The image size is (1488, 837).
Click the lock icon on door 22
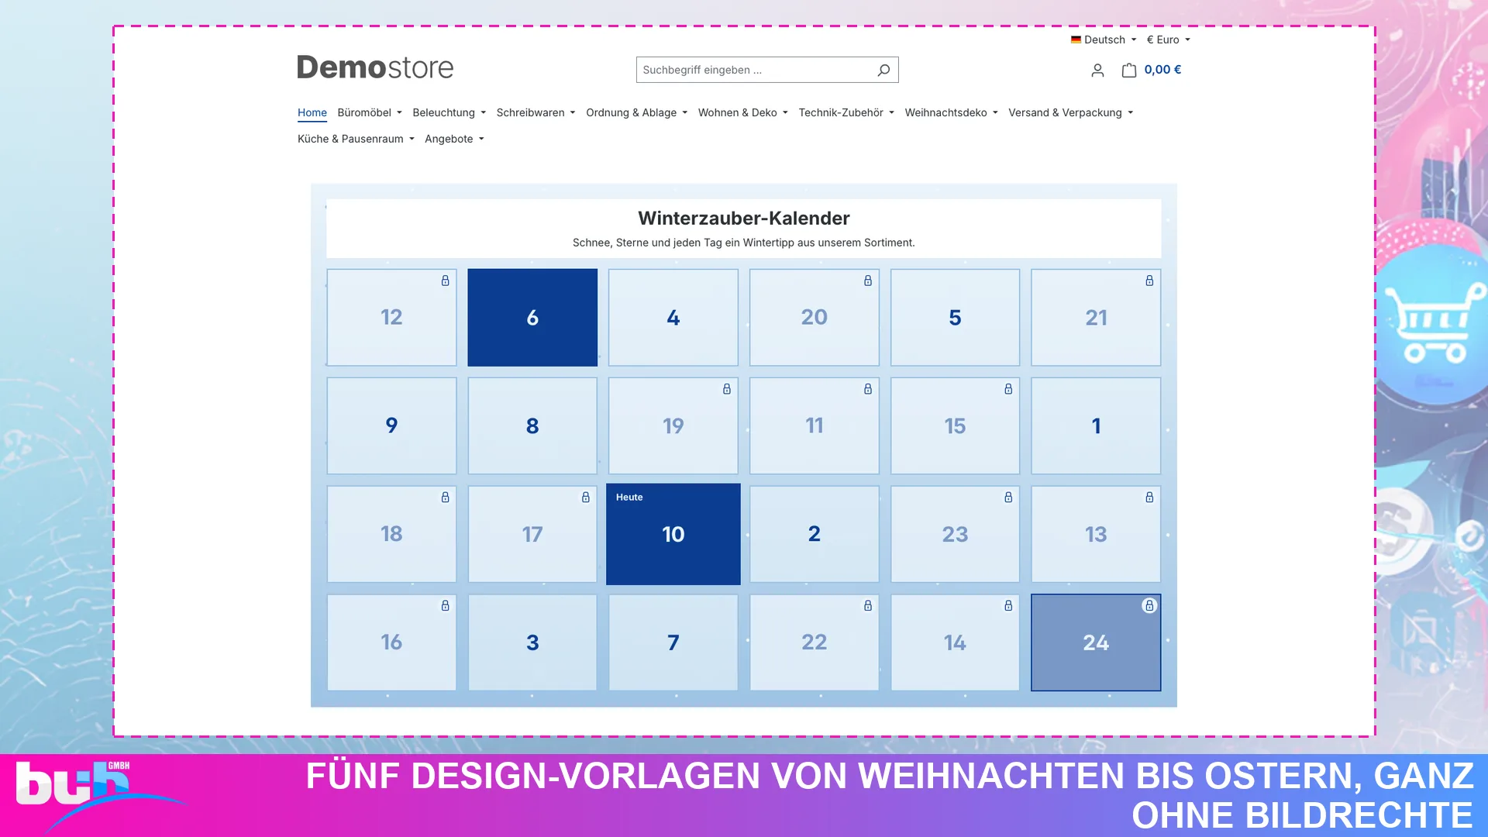868,605
